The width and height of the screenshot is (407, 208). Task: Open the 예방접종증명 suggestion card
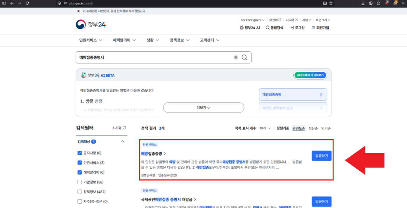(293, 95)
